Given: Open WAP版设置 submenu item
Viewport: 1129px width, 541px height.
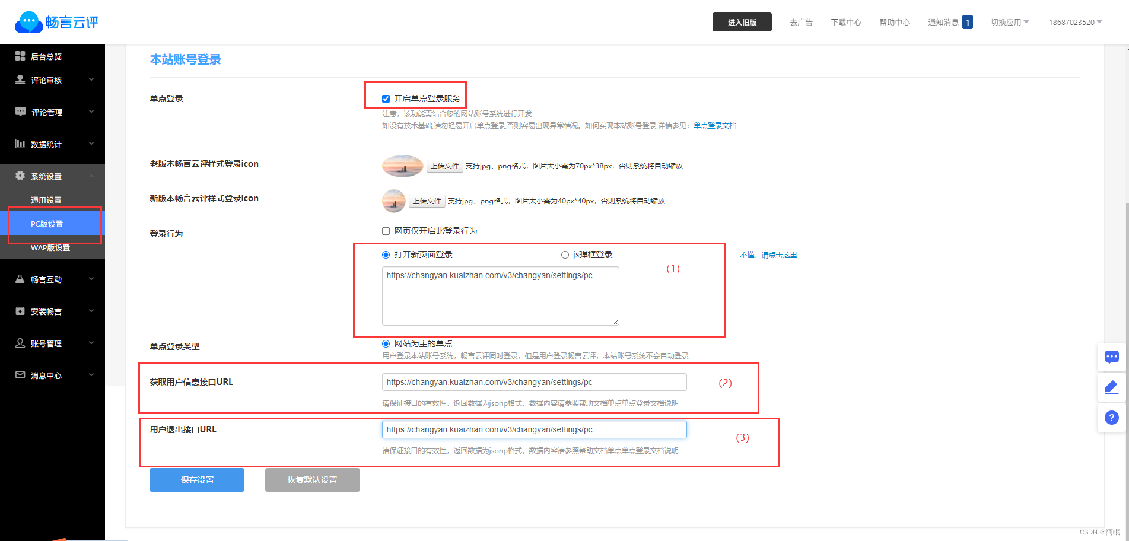Looking at the screenshot, I should pyautogui.click(x=52, y=247).
